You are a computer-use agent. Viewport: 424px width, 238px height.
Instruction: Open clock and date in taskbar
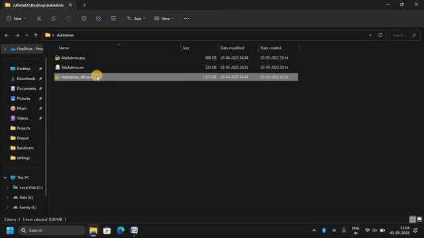tap(399, 231)
